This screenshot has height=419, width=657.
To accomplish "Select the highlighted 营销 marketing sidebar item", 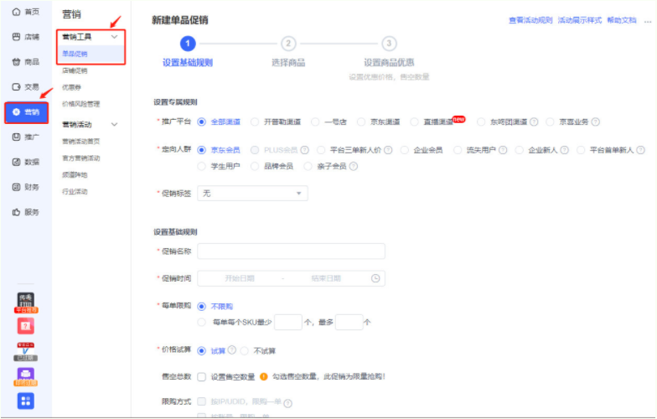I will [x=27, y=112].
